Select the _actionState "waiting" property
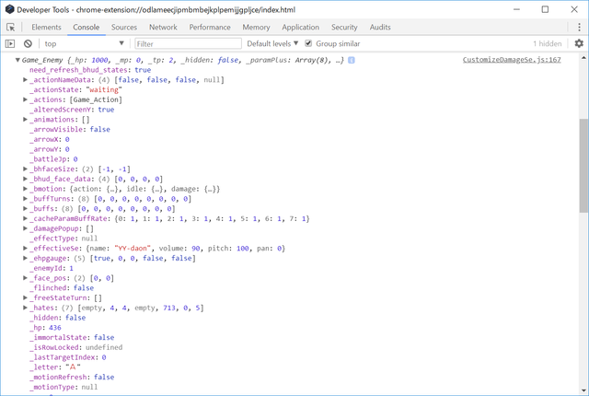This screenshot has height=396, width=589. pos(75,90)
